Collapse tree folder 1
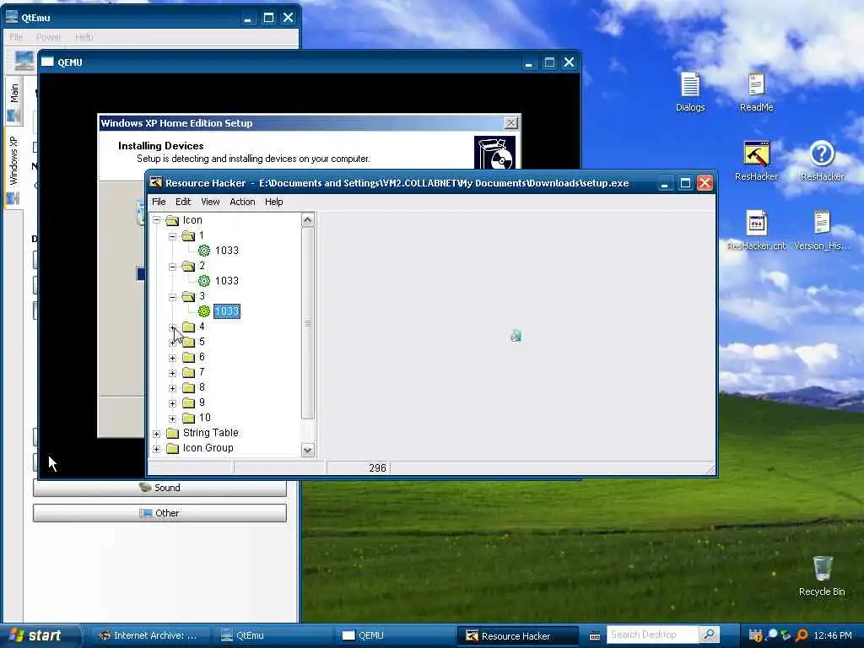Viewport: 864px width, 648px height. (172, 236)
